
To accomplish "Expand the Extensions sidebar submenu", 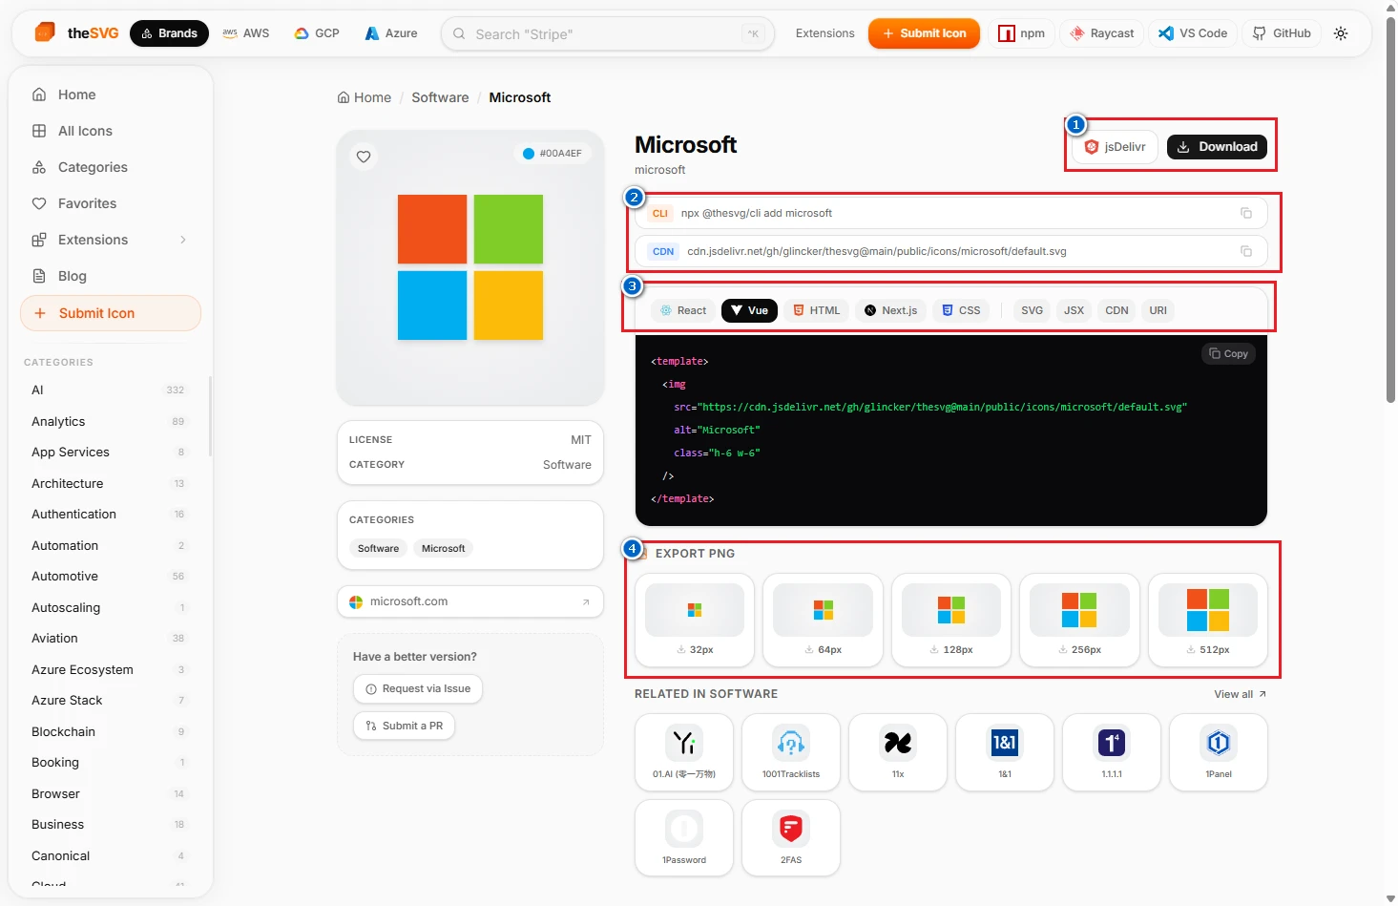I will coord(183,240).
